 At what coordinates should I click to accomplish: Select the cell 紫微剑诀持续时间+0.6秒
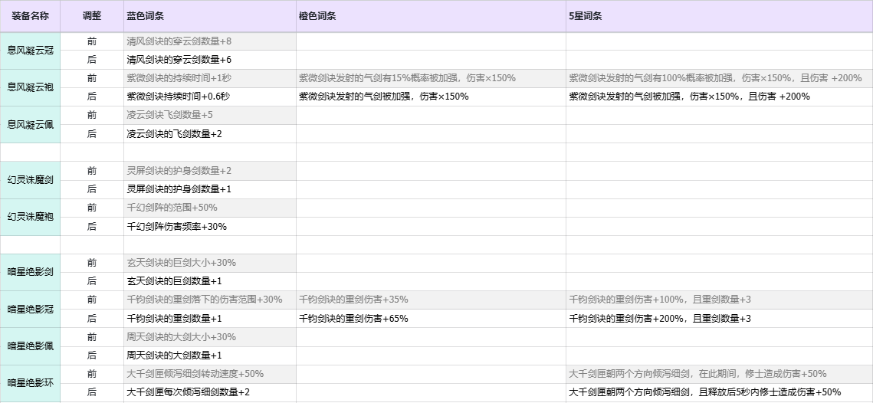tap(209, 97)
